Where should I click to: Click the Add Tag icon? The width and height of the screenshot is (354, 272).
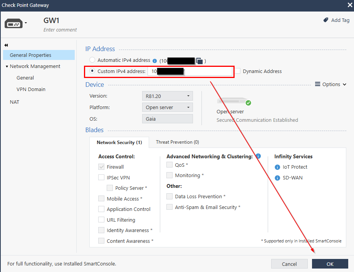326,20
